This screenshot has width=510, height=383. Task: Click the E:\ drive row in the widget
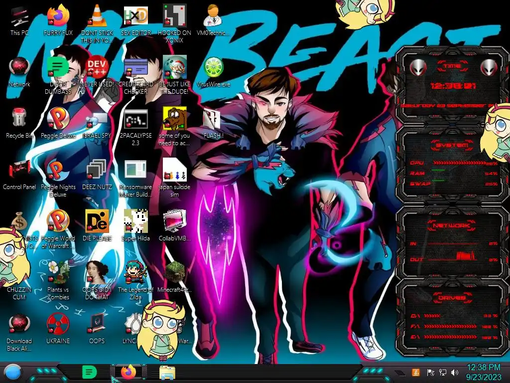click(454, 338)
